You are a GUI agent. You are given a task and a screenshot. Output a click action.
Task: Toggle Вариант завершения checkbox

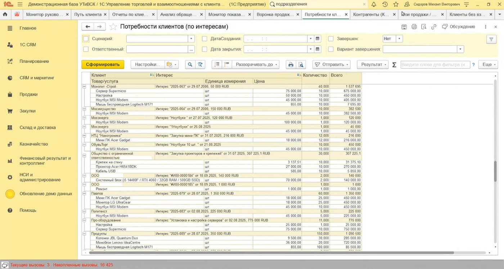click(330, 49)
